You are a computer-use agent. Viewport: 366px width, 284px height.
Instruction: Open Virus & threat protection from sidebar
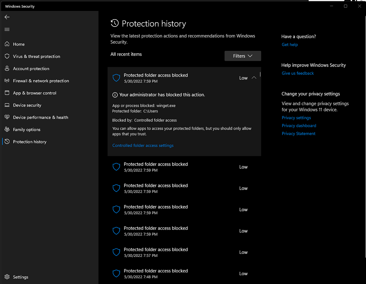(36, 56)
